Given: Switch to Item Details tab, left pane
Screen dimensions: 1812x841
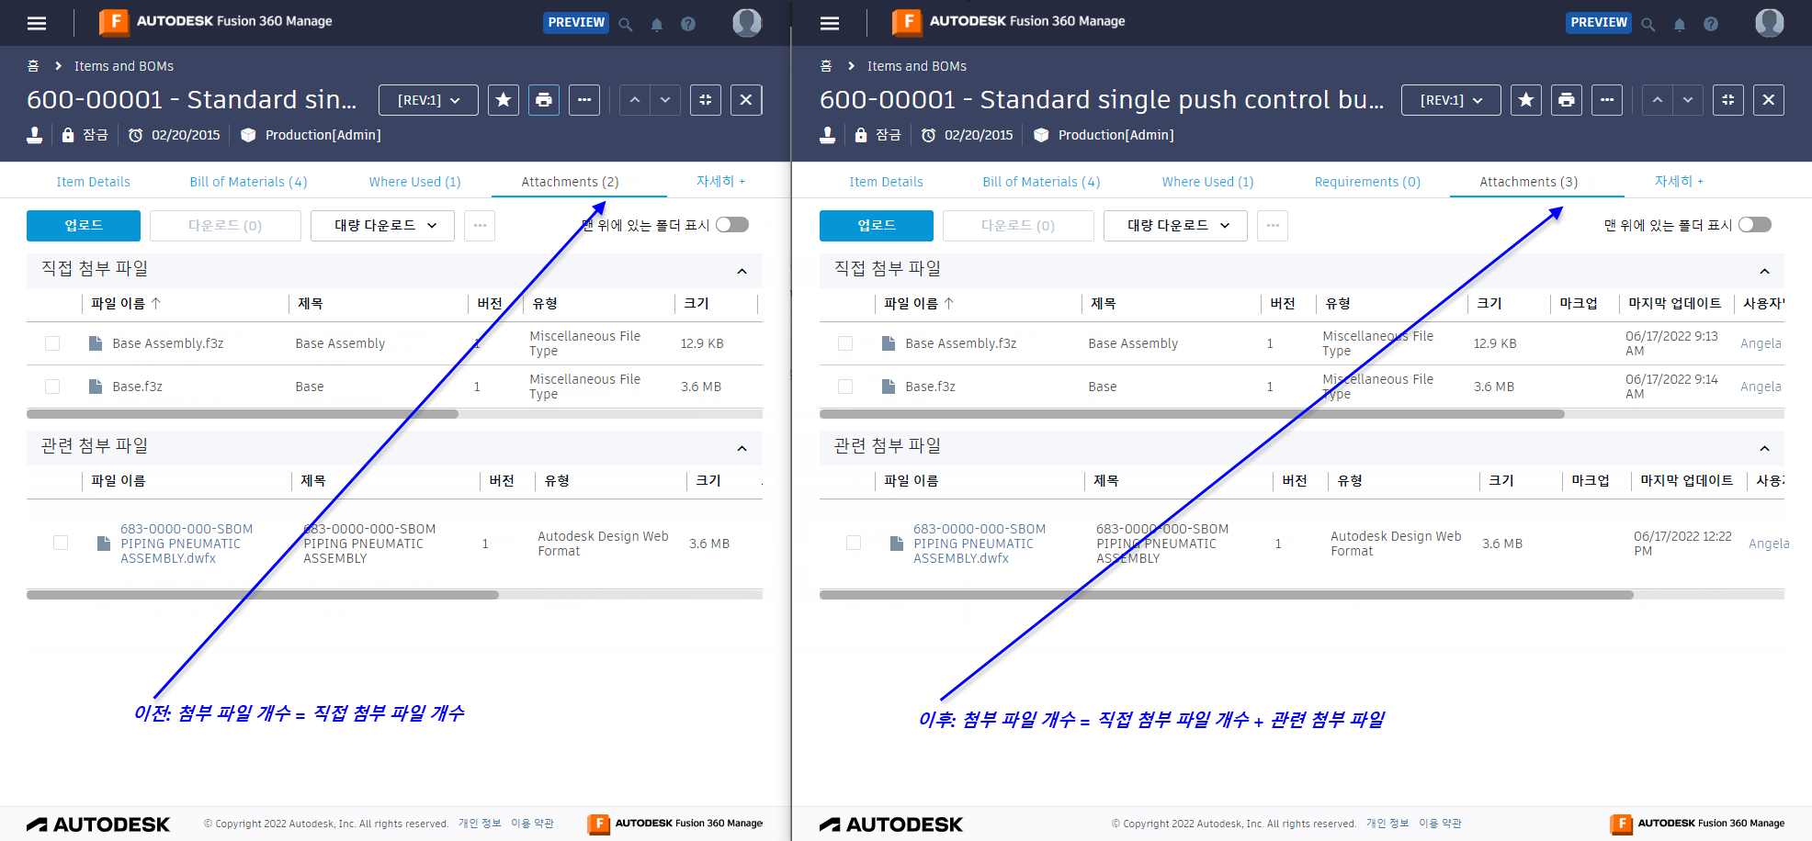Looking at the screenshot, I should (93, 182).
